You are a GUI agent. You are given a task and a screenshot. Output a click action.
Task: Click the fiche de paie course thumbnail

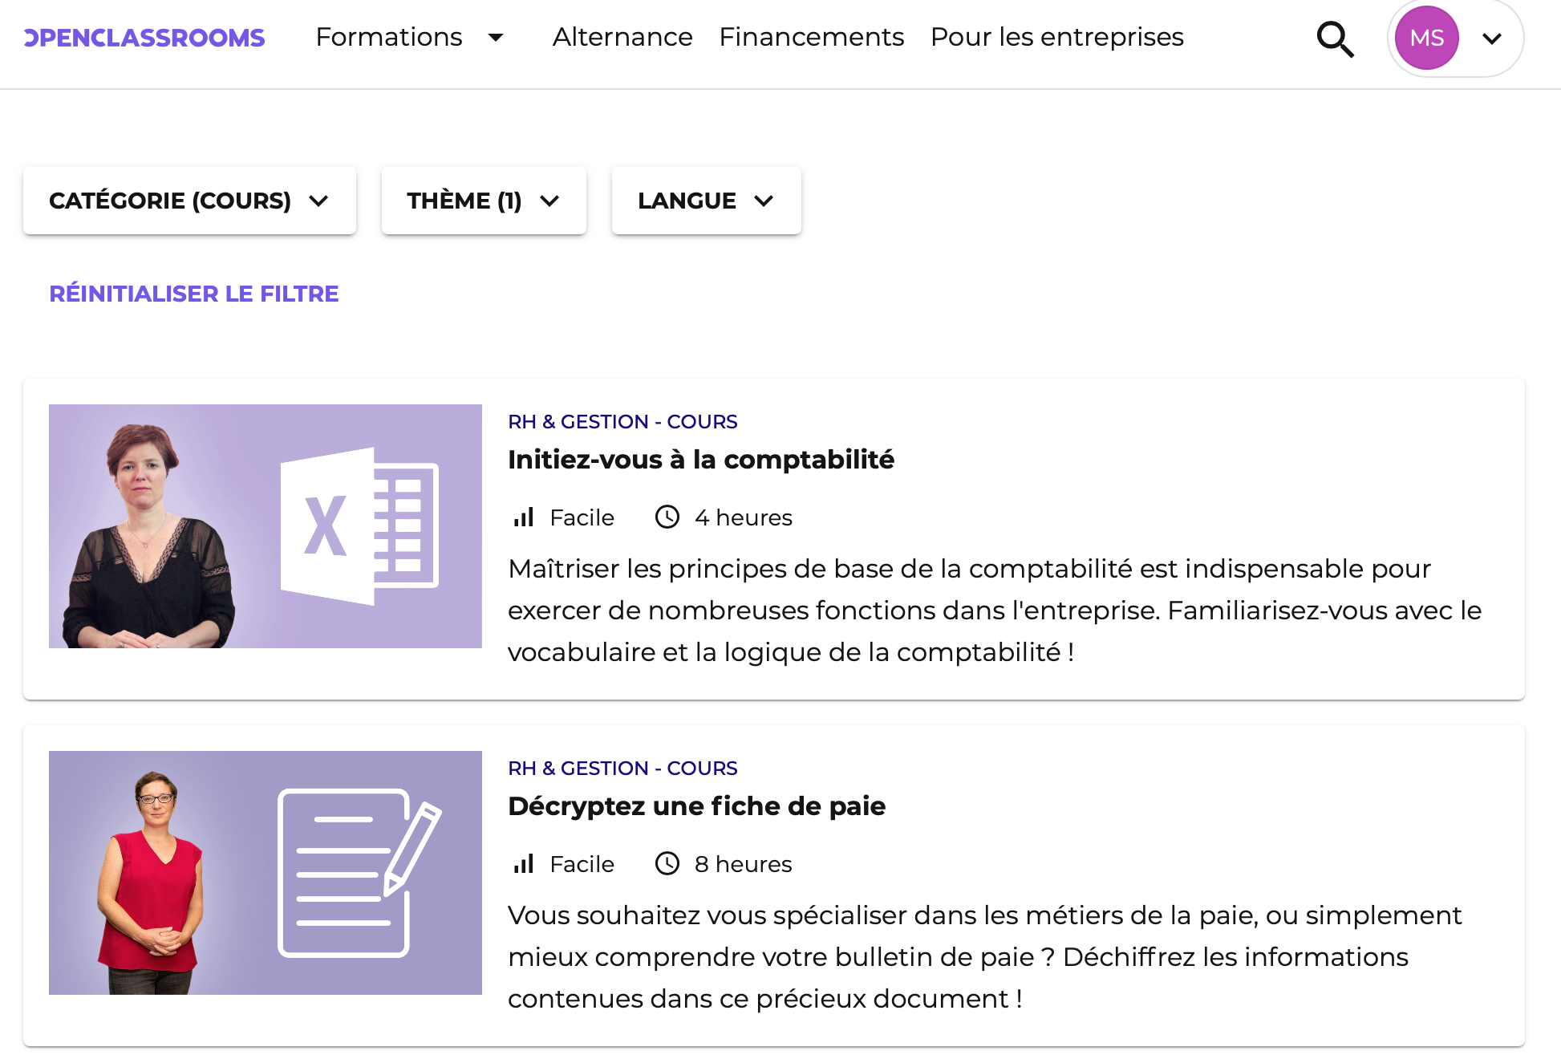[265, 873]
